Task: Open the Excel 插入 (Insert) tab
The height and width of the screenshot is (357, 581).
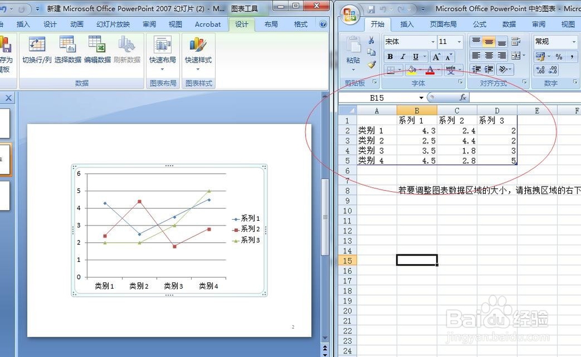Action: (x=407, y=24)
